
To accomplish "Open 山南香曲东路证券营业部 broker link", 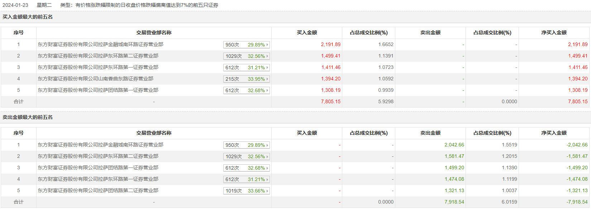I will pos(95,79).
